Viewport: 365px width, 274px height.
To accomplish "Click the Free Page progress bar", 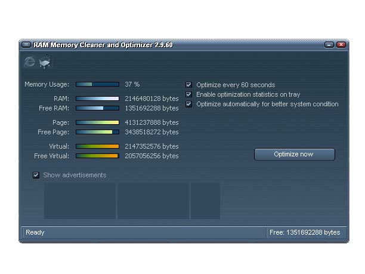I will click(97, 132).
